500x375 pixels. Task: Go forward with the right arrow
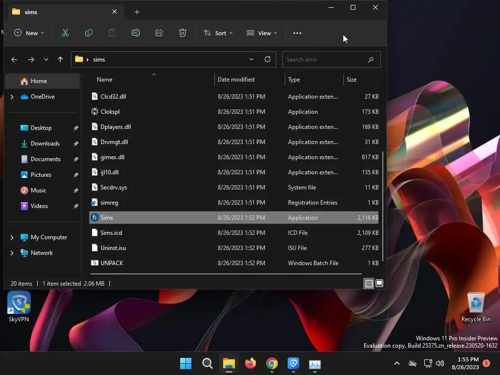click(31, 60)
